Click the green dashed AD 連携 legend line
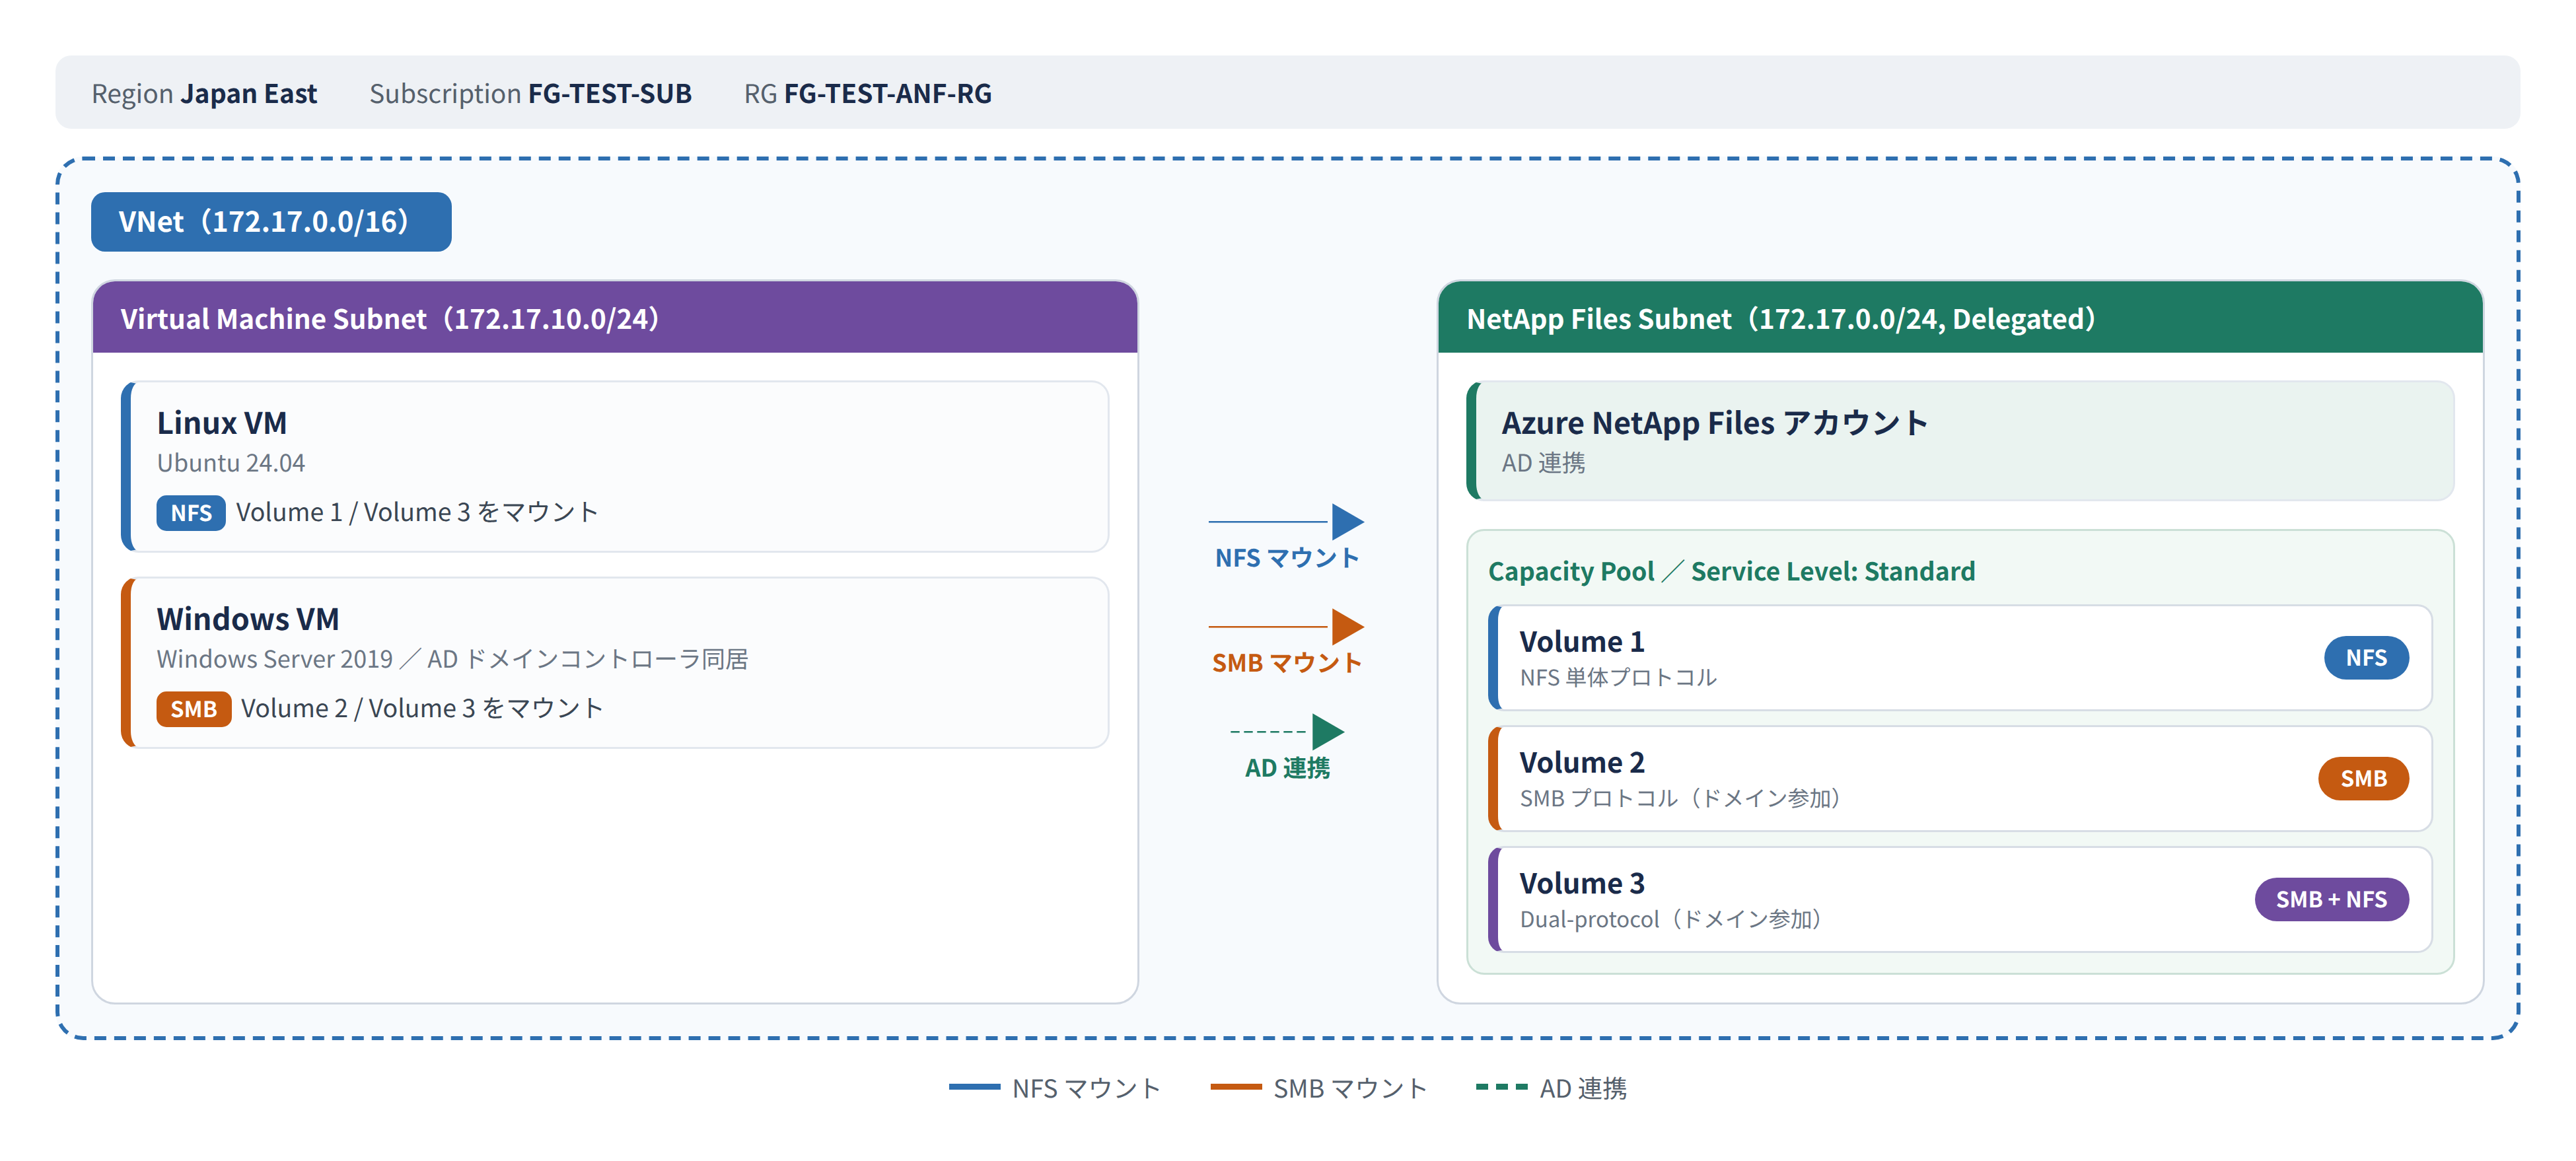Image resolution: width=2576 pixels, height=1161 pixels. [x=1501, y=1087]
